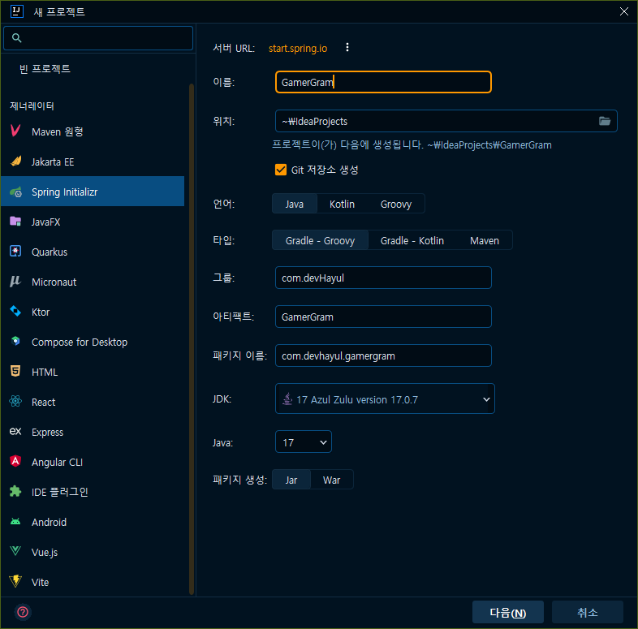Image resolution: width=638 pixels, height=629 pixels.
Task: Click the Angular CLI icon
Action: click(x=15, y=461)
